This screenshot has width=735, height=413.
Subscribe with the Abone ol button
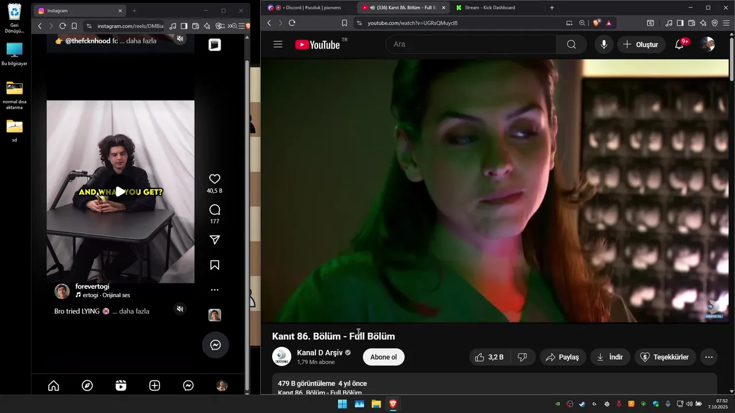pos(384,357)
